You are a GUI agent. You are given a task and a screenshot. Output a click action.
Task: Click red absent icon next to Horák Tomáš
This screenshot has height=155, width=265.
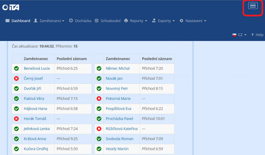pyautogui.click(x=16, y=119)
